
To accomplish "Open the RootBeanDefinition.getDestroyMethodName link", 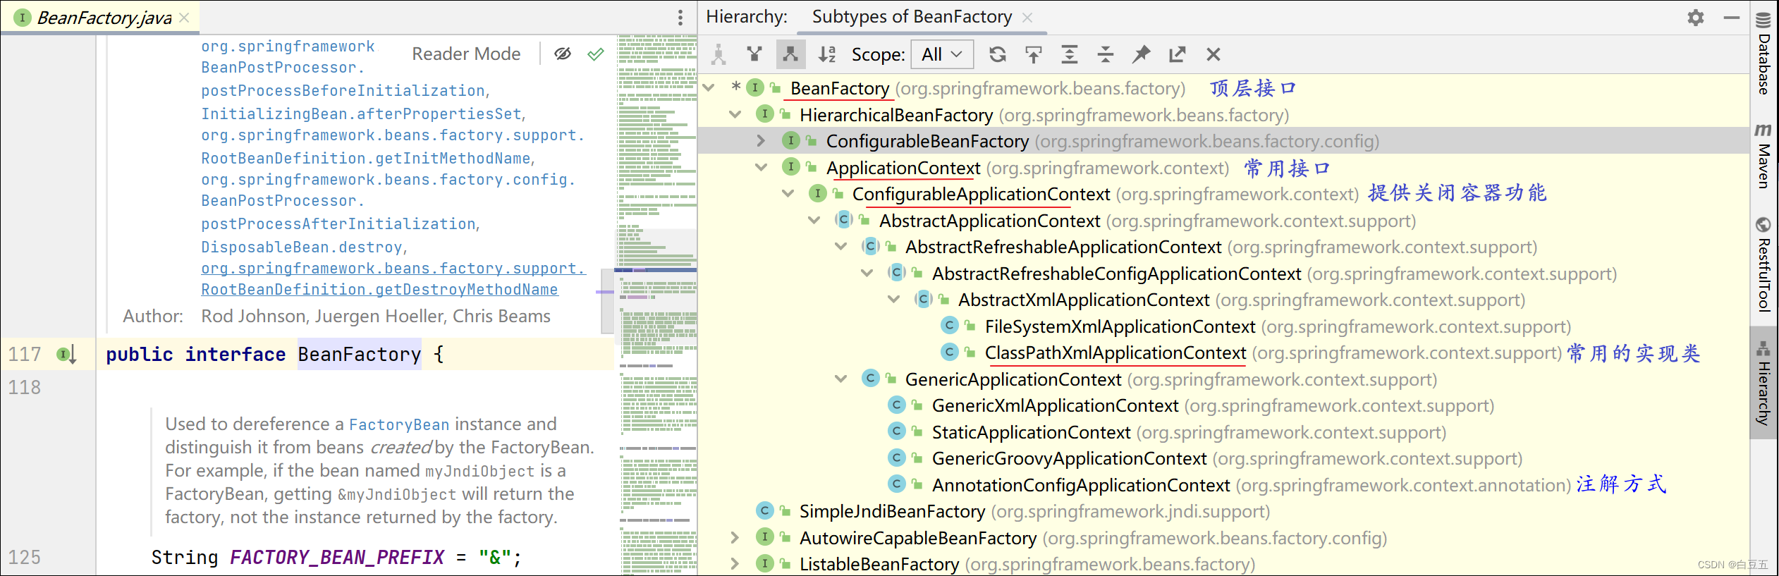I will click(379, 290).
